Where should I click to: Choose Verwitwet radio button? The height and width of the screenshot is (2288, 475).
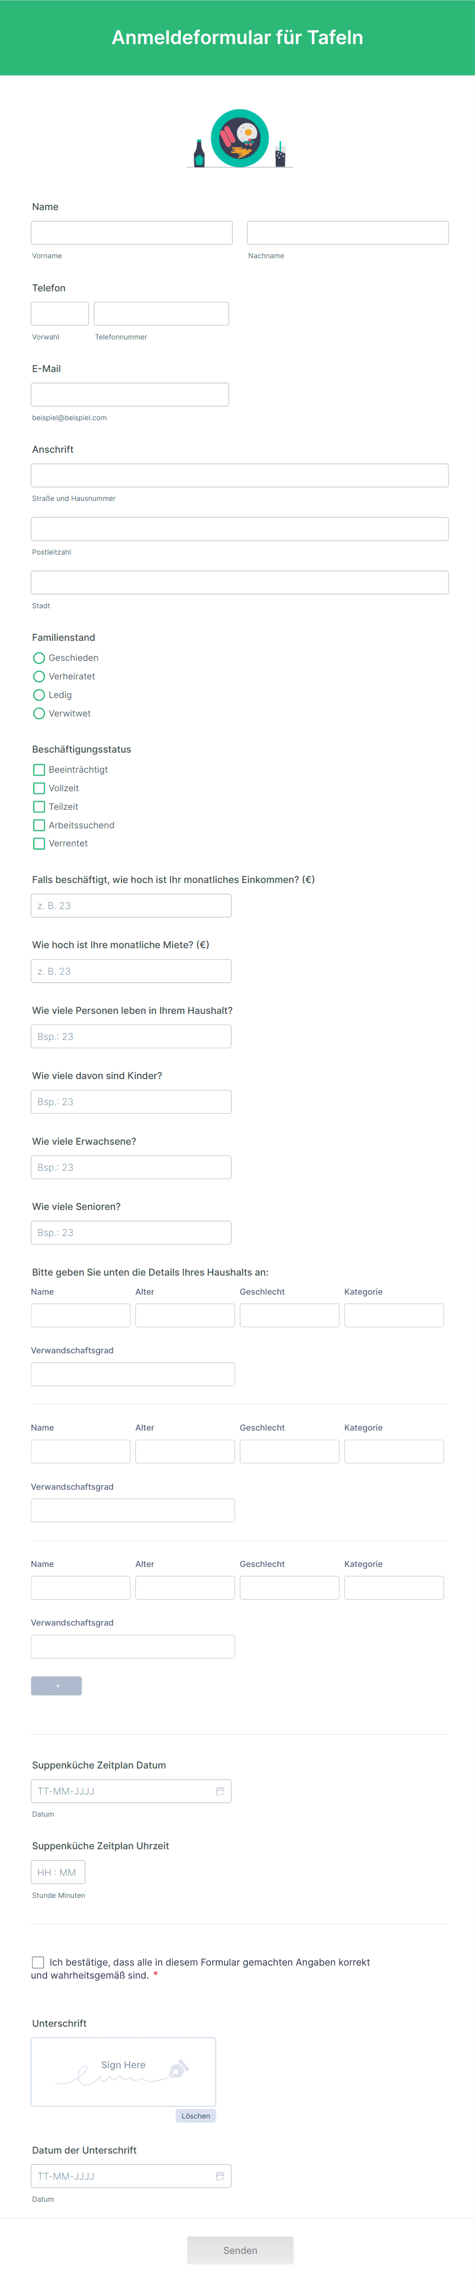39,713
